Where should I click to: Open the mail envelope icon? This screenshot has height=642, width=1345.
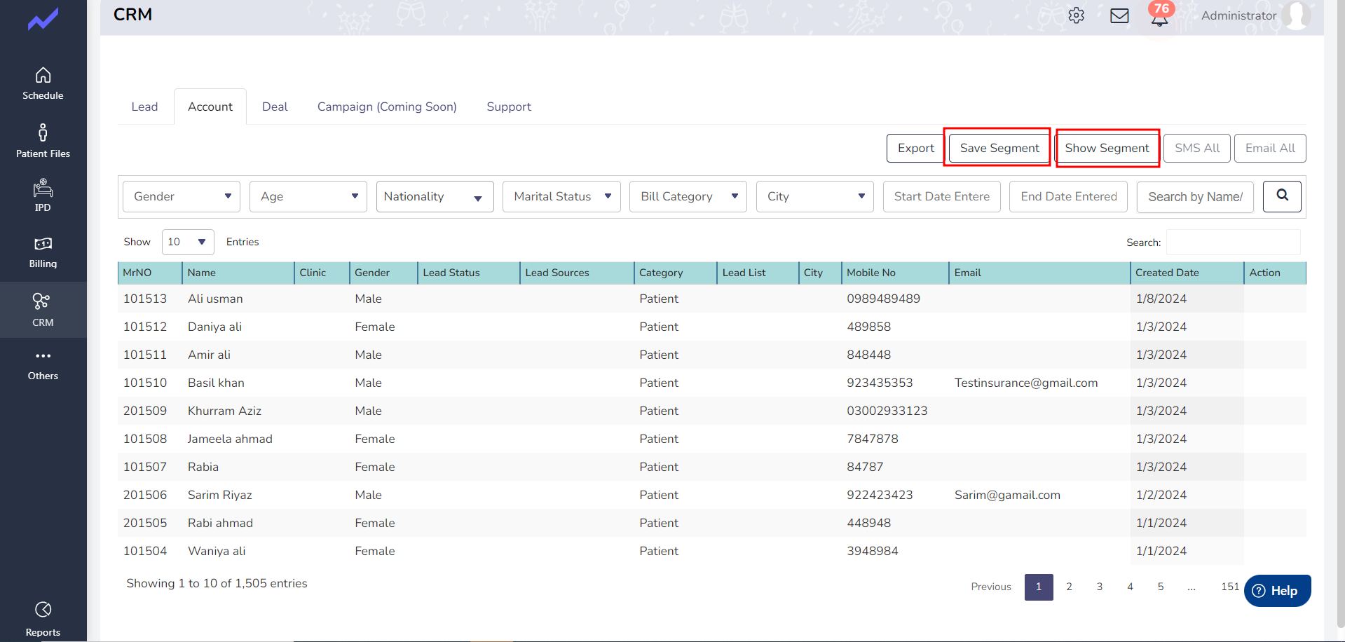(1119, 15)
